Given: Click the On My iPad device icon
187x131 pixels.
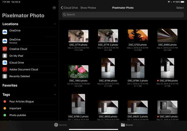Looking at the screenshot, I should tap(5, 56).
